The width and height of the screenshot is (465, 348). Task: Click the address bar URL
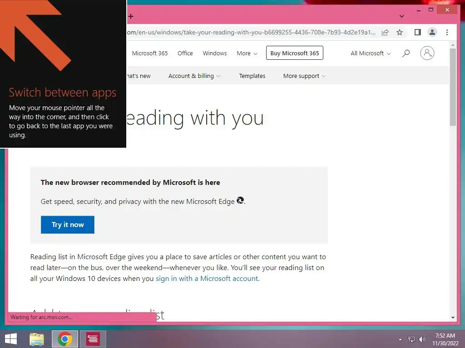251,32
